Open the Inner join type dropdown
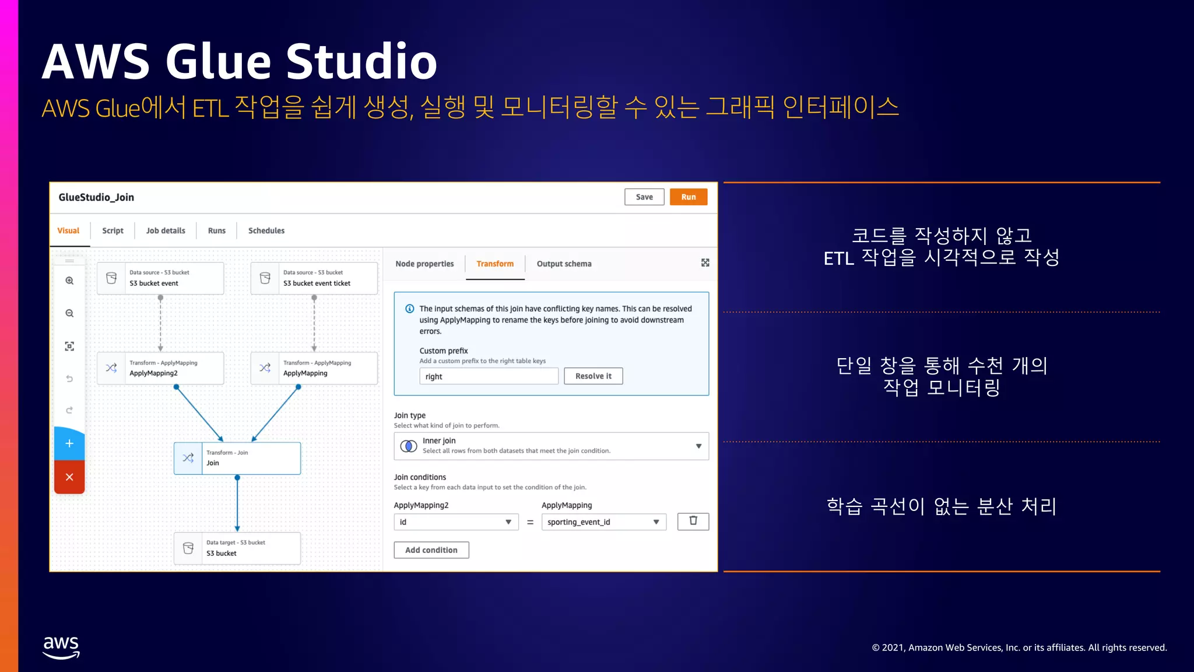Screen dimensions: 1194x672 tap(551, 446)
